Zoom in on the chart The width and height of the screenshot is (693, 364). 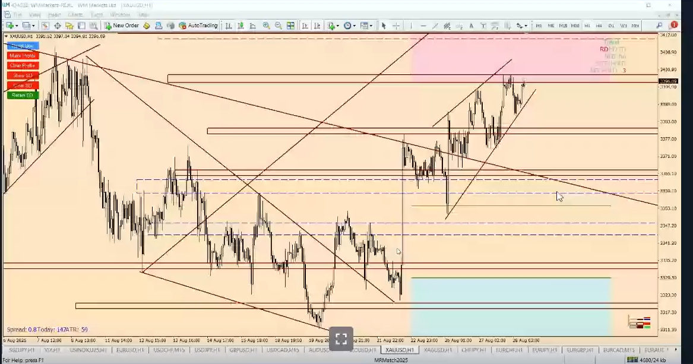point(266,26)
